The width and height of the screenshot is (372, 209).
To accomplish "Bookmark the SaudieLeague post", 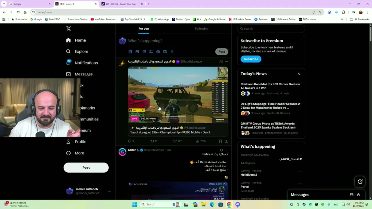I will 221,141.
